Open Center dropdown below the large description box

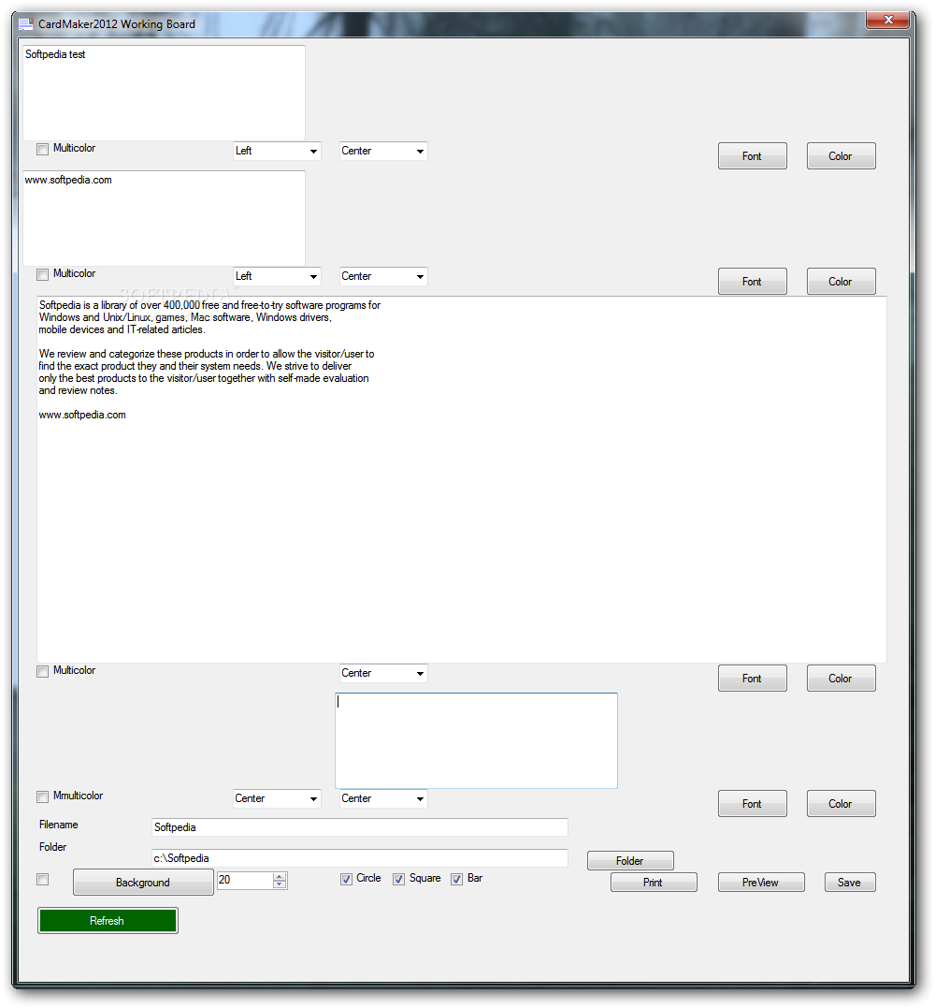(x=383, y=673)
